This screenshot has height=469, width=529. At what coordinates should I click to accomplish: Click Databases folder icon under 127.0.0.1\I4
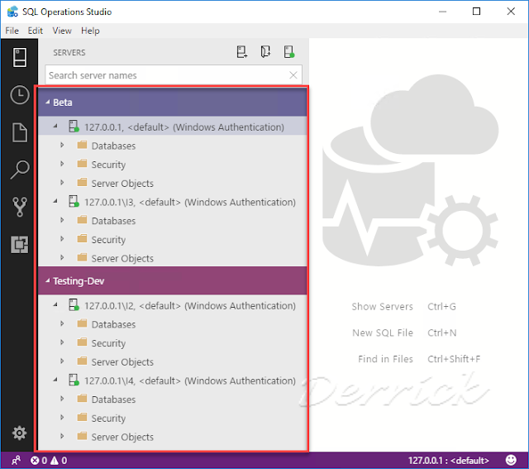(x=82, y=399)
